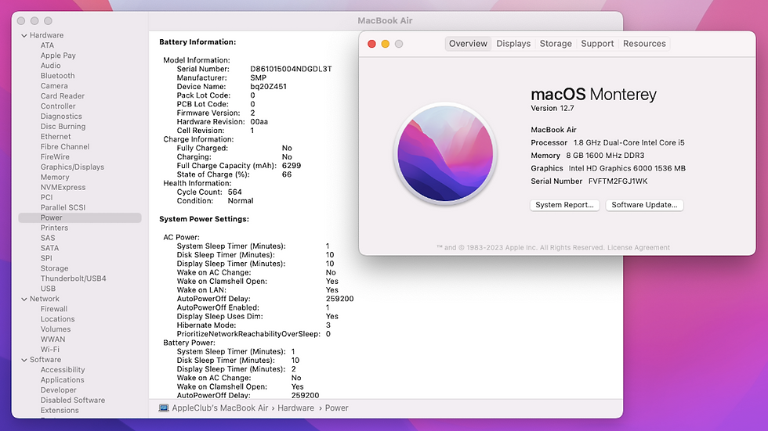The height and width of the screenshot is (431, 768).
Task: Close the About This Mac window
Action: pyautogui.click(x=371, y=44)
